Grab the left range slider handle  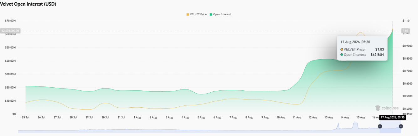click(380, 126)
